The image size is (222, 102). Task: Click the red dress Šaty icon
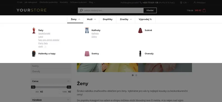[x=34, y=30]
